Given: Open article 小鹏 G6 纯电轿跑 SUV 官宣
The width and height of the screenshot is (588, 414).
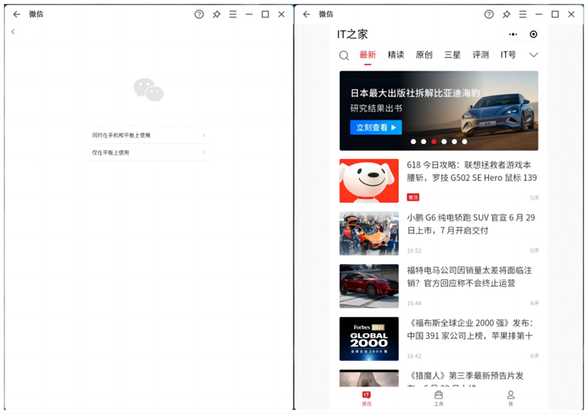Looking at the screenshot, I should click(x=471, y=224).
